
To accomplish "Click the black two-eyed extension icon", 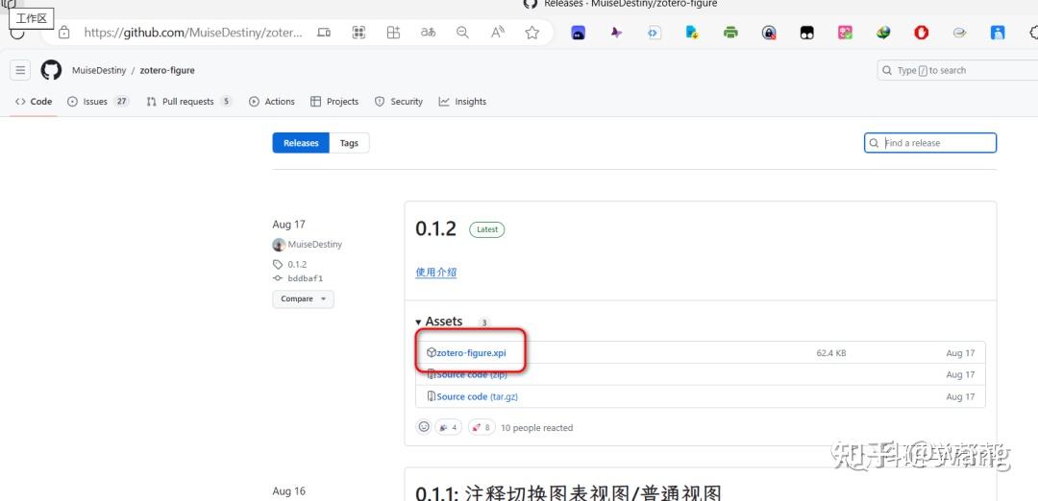I will pyautogui.click(x=807, y=33).
